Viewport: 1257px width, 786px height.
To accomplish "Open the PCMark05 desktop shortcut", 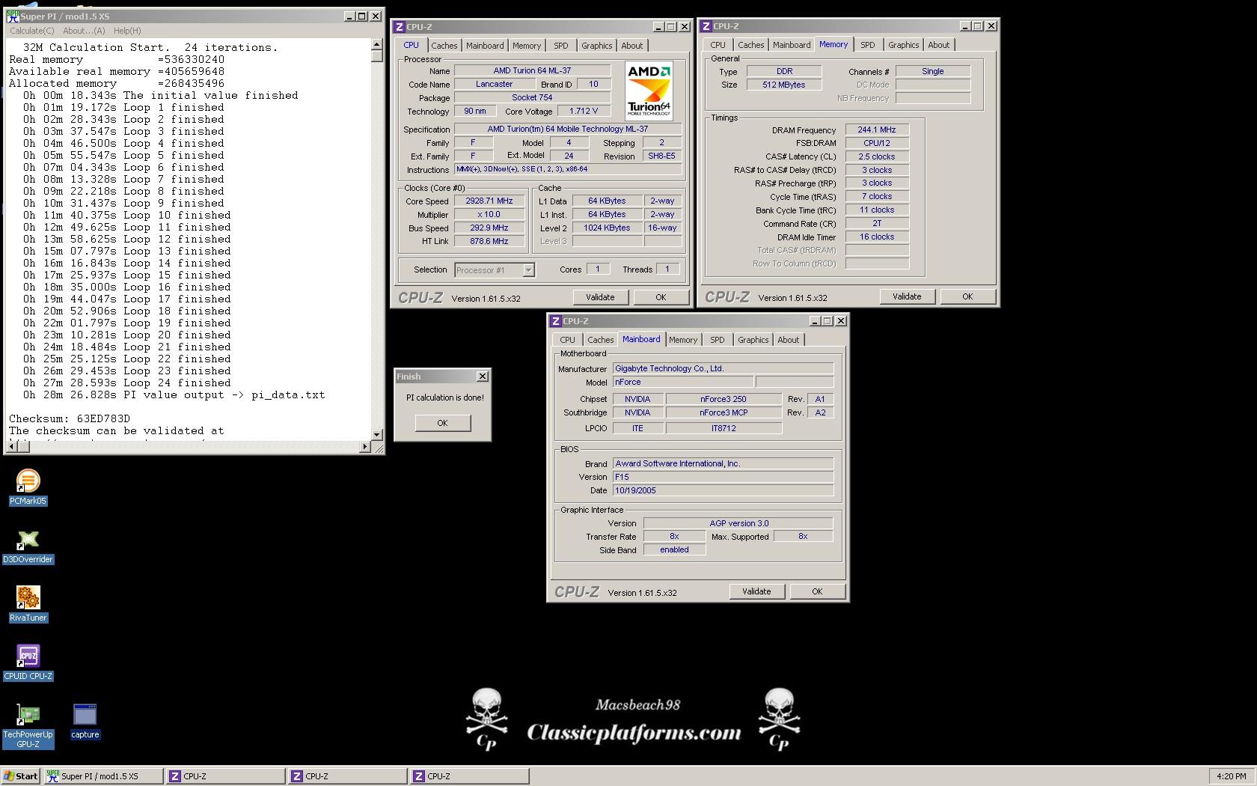I will [x=28, y=487].
